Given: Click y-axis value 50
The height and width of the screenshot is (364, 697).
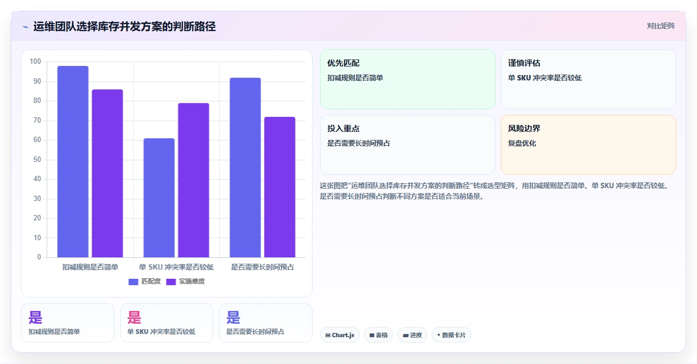Looking at the screenshot, I should [37, 160].
